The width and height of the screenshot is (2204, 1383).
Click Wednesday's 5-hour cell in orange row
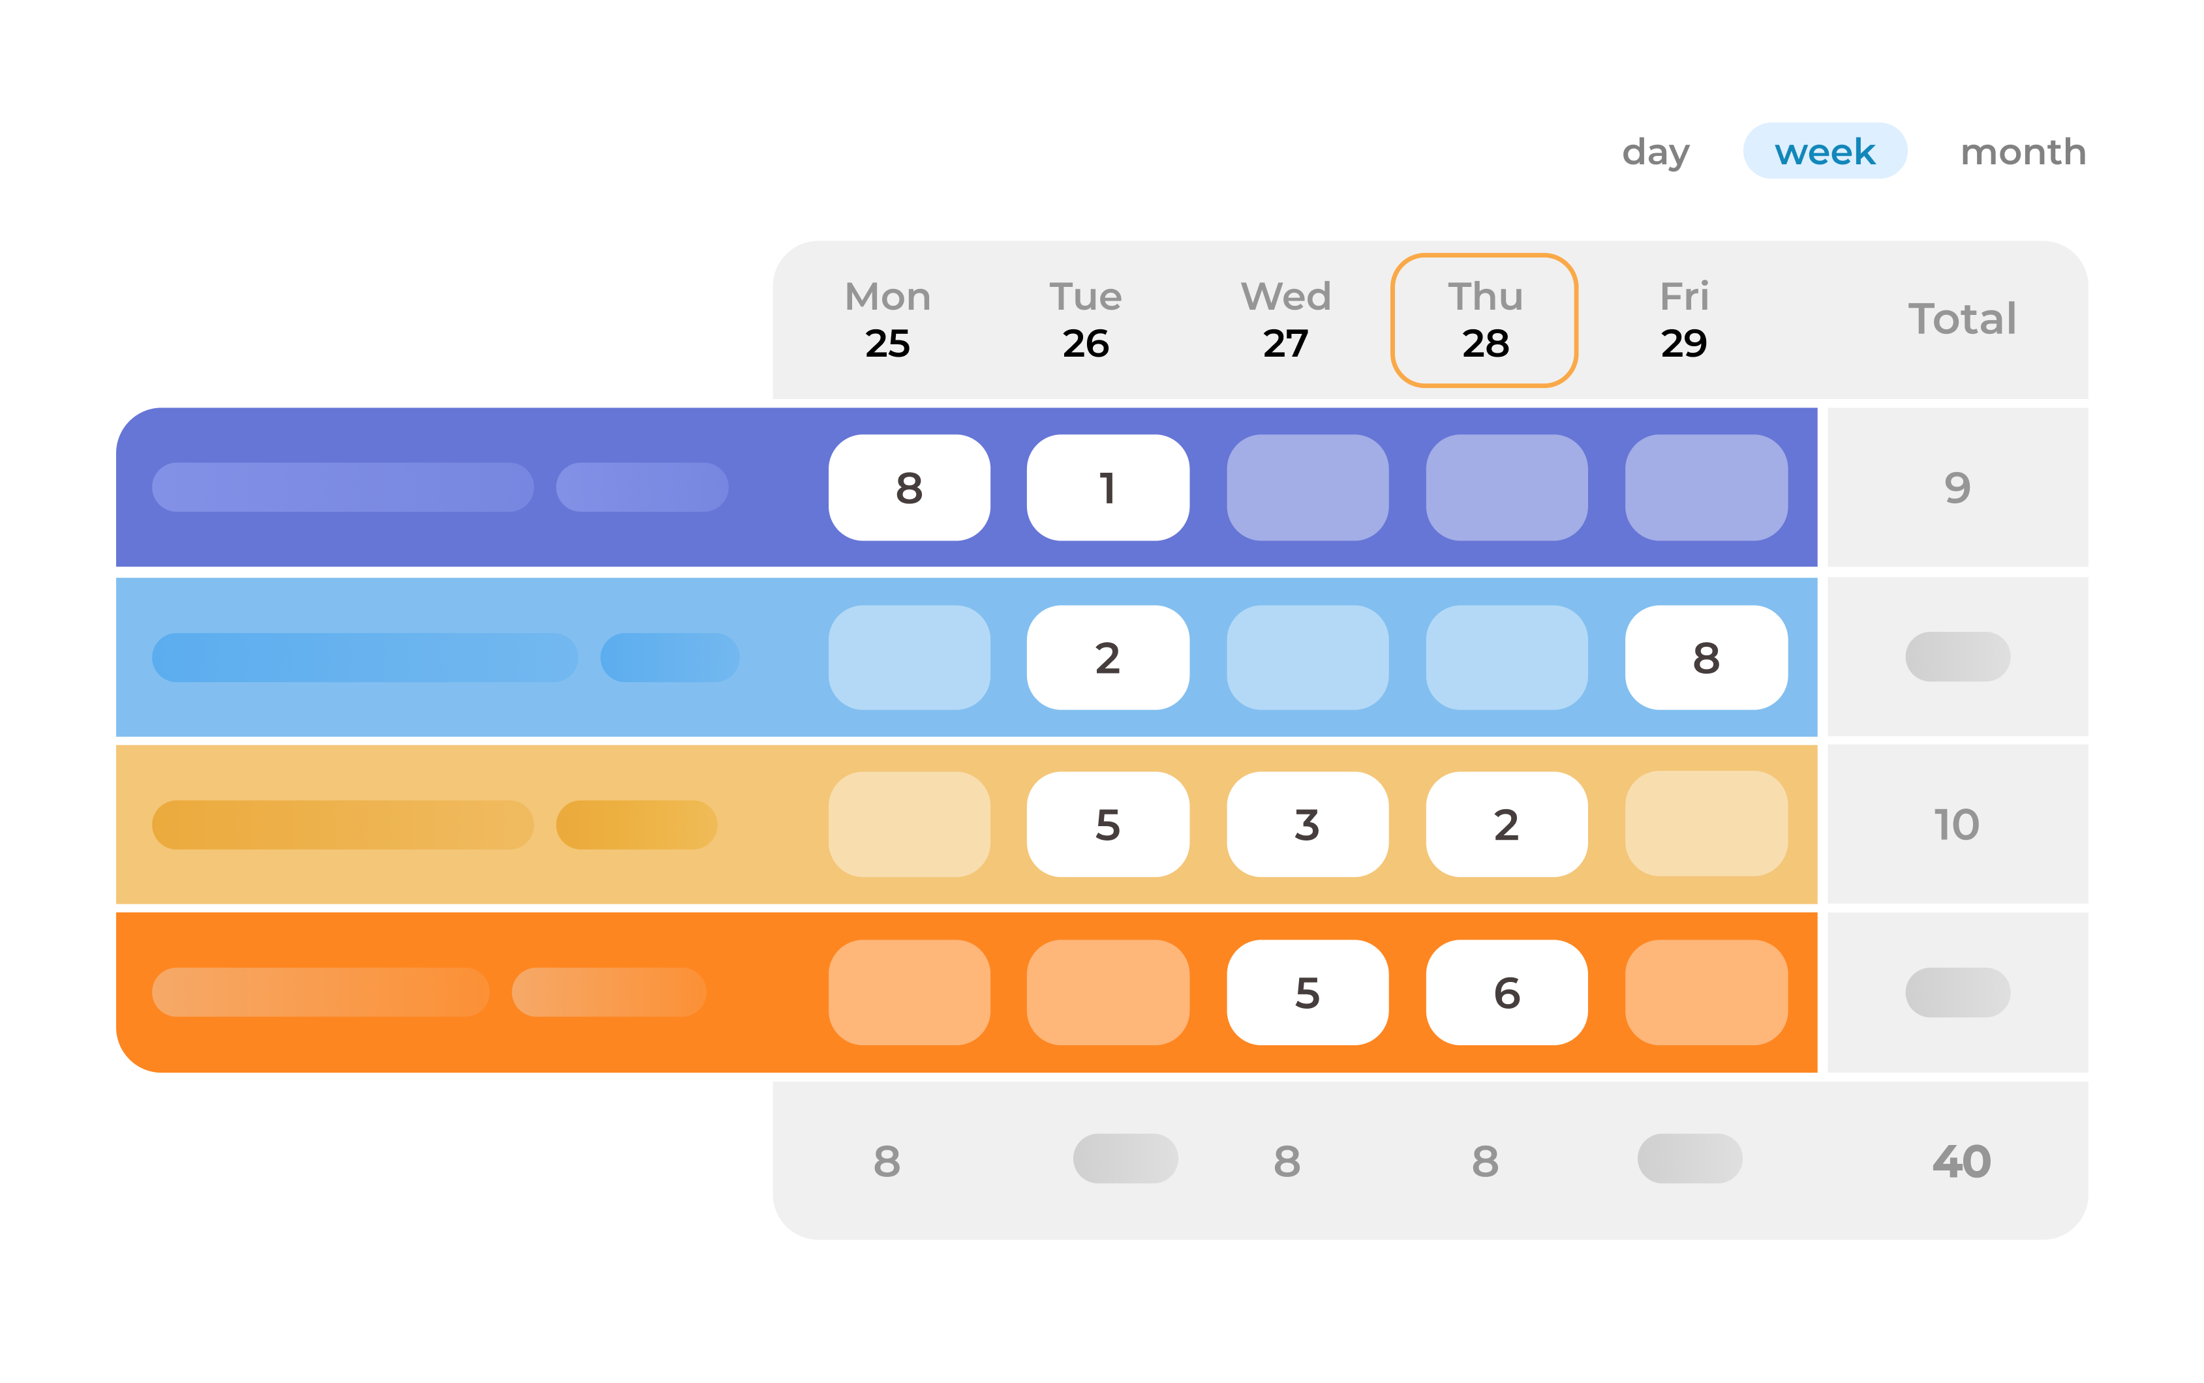pos(1307,992)
